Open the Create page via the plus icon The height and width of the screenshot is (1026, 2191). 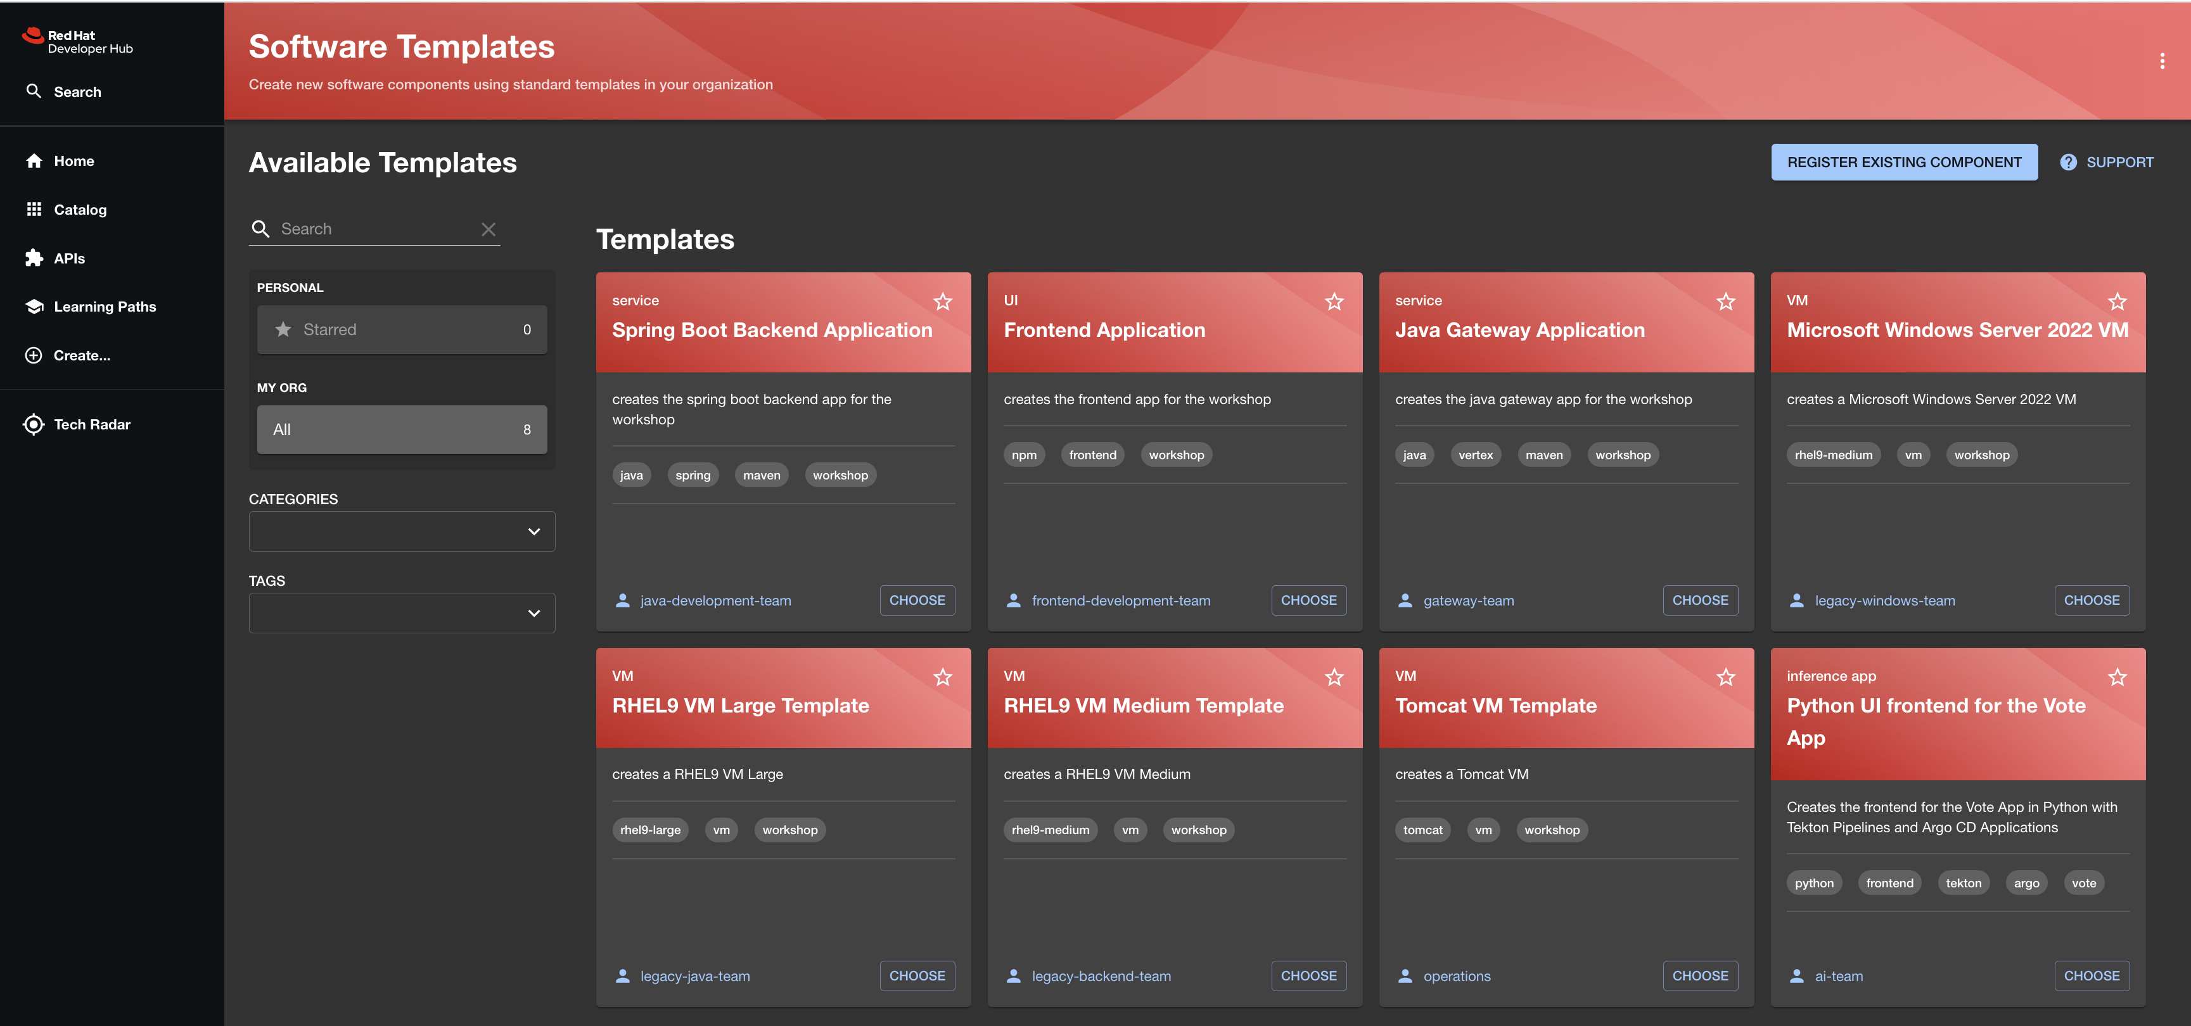coord(81,355)
